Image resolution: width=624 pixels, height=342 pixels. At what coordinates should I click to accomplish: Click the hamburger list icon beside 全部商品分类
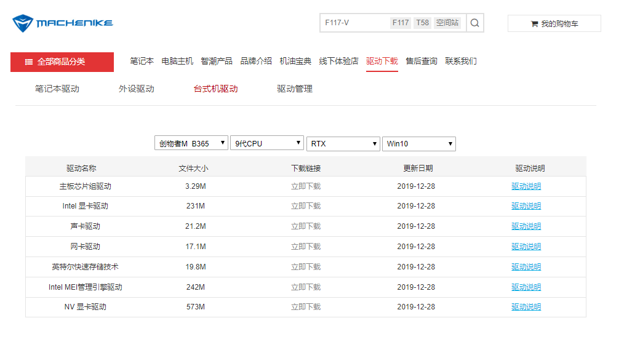29,62
